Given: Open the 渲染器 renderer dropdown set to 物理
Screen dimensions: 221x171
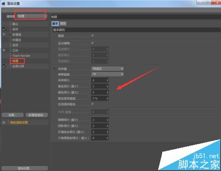Looking at the screenshot, I should pyautogui.click(x=32, y=16).
